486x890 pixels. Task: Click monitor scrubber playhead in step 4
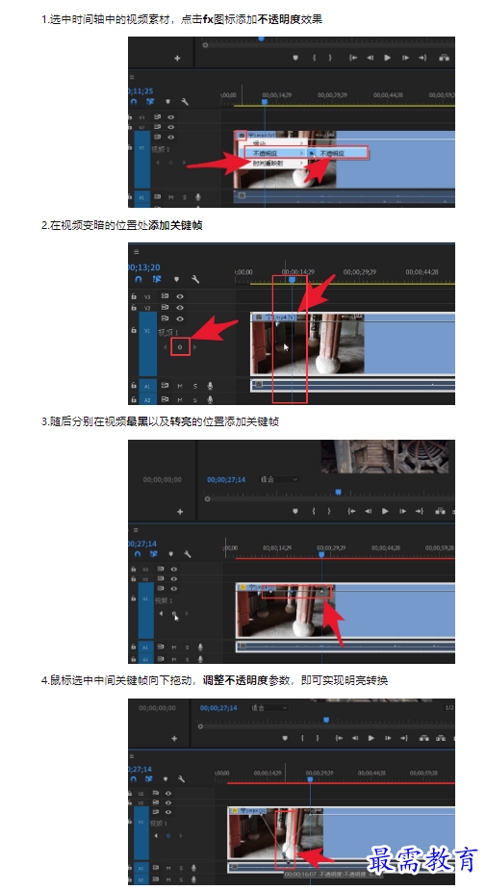coord(326,720)
